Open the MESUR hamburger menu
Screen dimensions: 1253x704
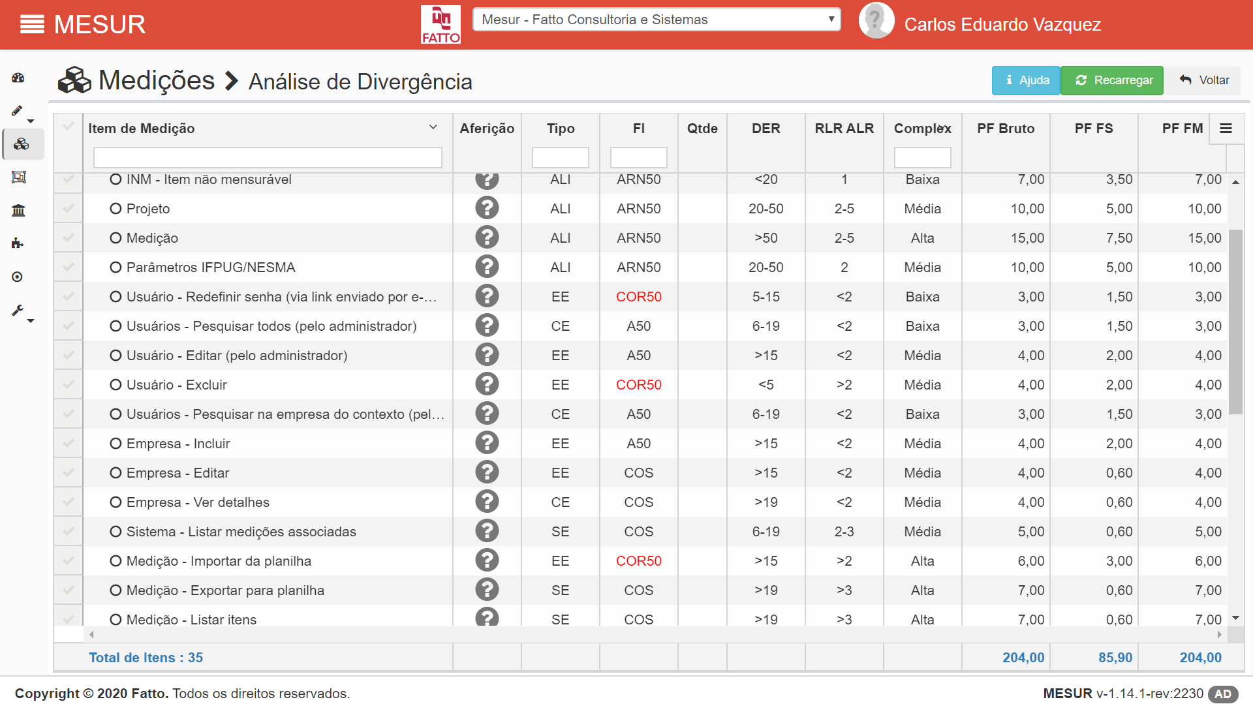click(x=32, y=25)
